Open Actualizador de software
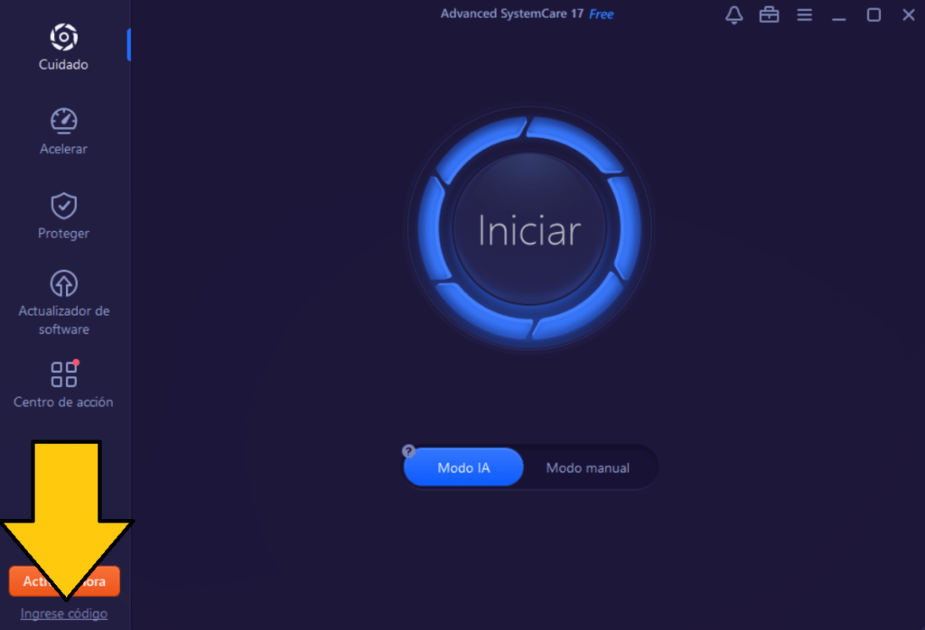The height and width of the screenshot is (630, 925). 64,302
